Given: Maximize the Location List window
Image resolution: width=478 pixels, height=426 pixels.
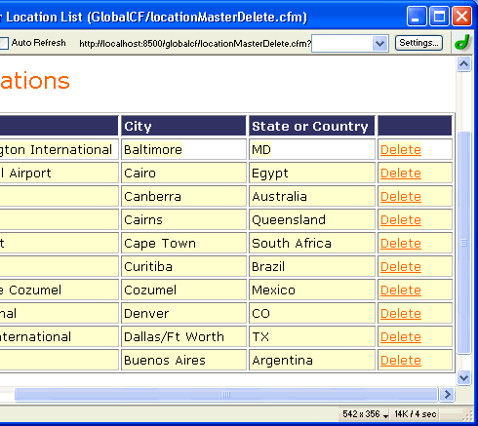Looking at the screenshot, I should [x=439, y=16].
